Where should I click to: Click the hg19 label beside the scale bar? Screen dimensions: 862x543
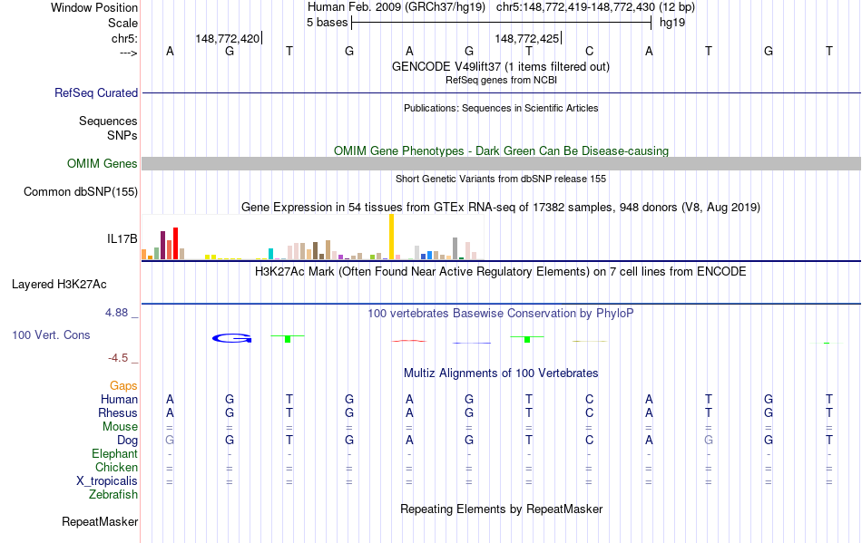[x=672, y=23]
